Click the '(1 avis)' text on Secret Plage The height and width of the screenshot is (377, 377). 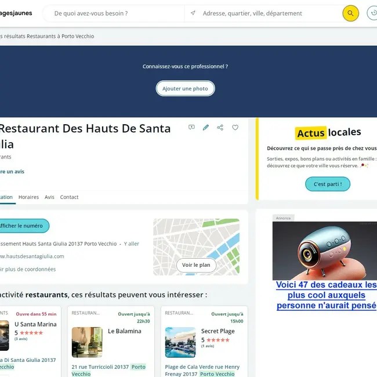pyautogui.click(x=208, y=346)
